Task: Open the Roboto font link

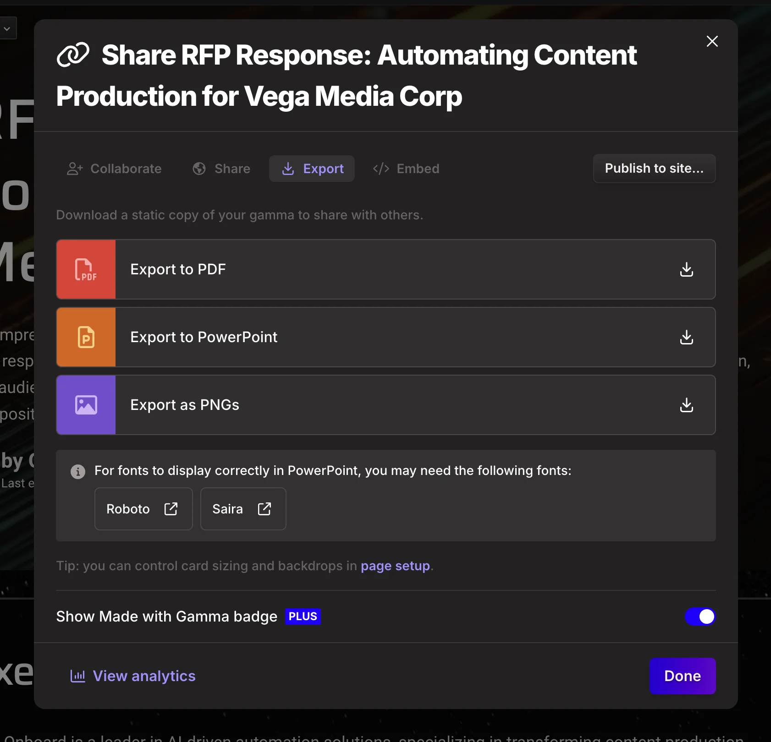Action: click(x=143, y=509)
